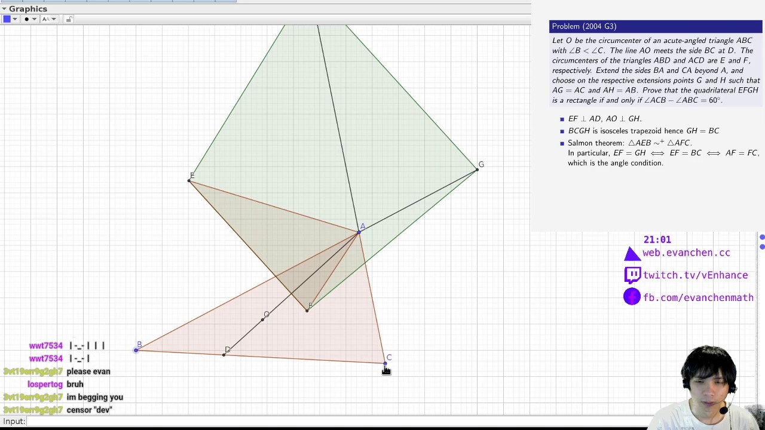Click the "BCGH is isosceles trapezoid" bullet
The width and height of the screenshot is (765, 430).
coord(643,131)
